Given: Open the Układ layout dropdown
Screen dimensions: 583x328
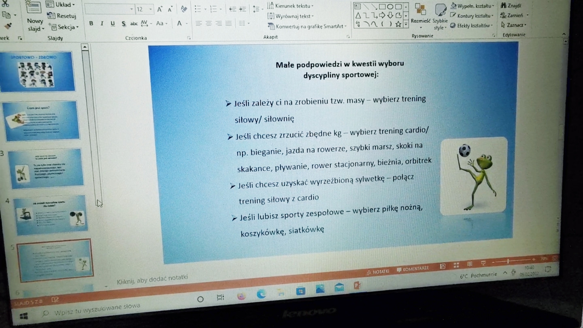Looking at the screenshot, I should [x=61, y=5].
